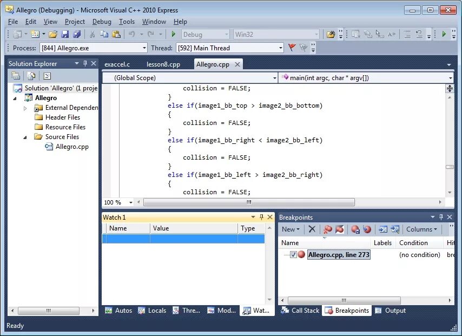Click the red Flag Thread icon

[292, 48]
